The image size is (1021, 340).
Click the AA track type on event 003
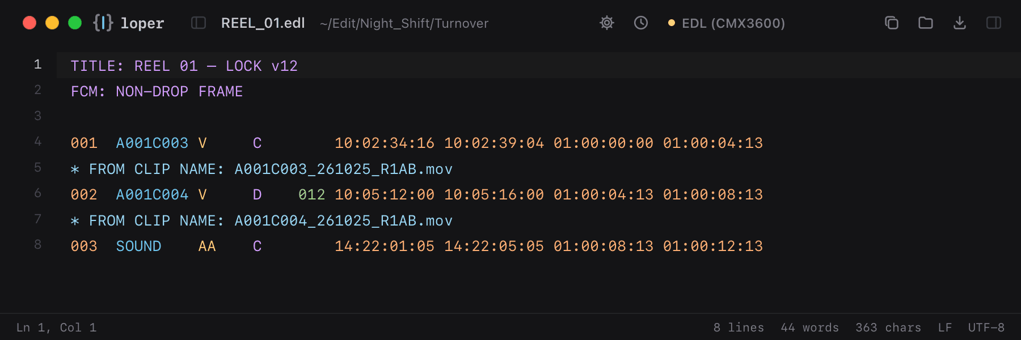pyautogui.click(x=207, y=246)
